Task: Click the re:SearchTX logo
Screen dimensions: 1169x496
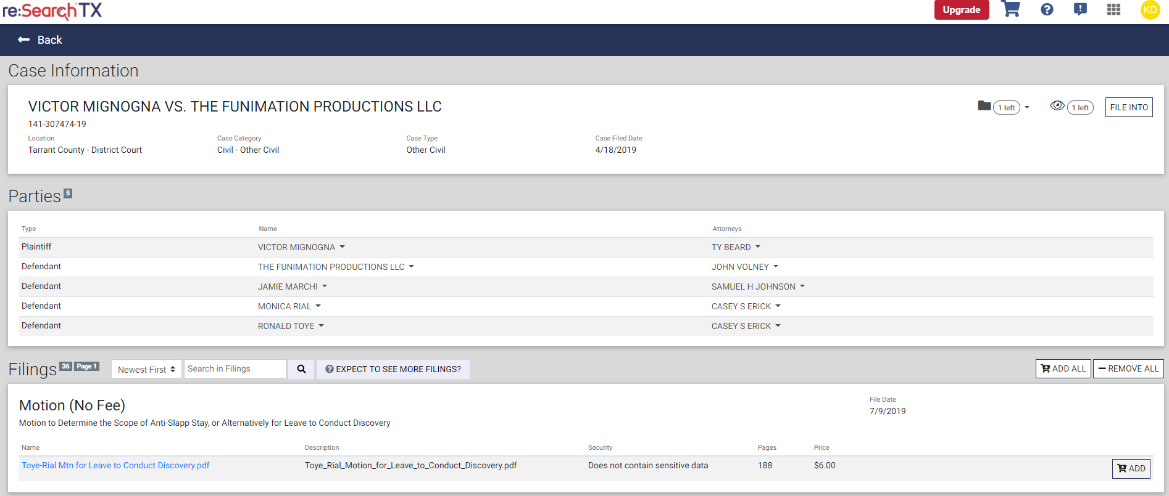Action: click(x=52, y=10)
